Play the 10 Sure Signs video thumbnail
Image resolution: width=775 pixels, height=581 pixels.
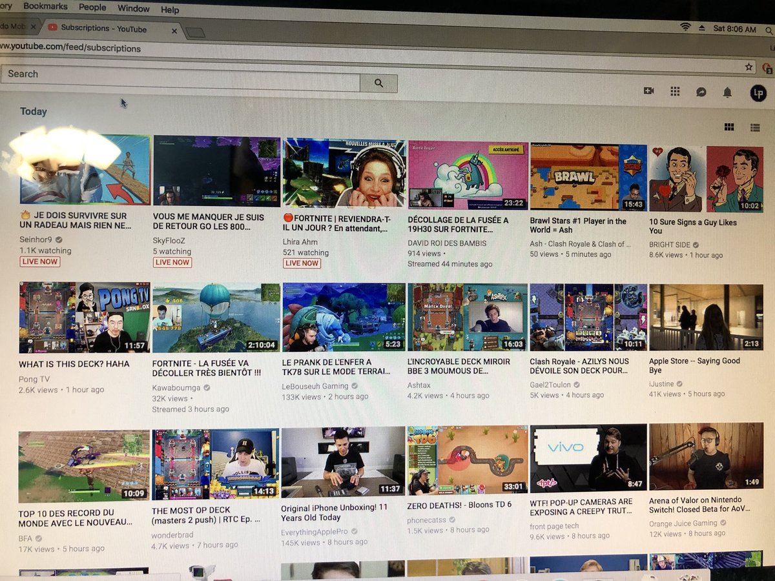click(x=706, y=179)
